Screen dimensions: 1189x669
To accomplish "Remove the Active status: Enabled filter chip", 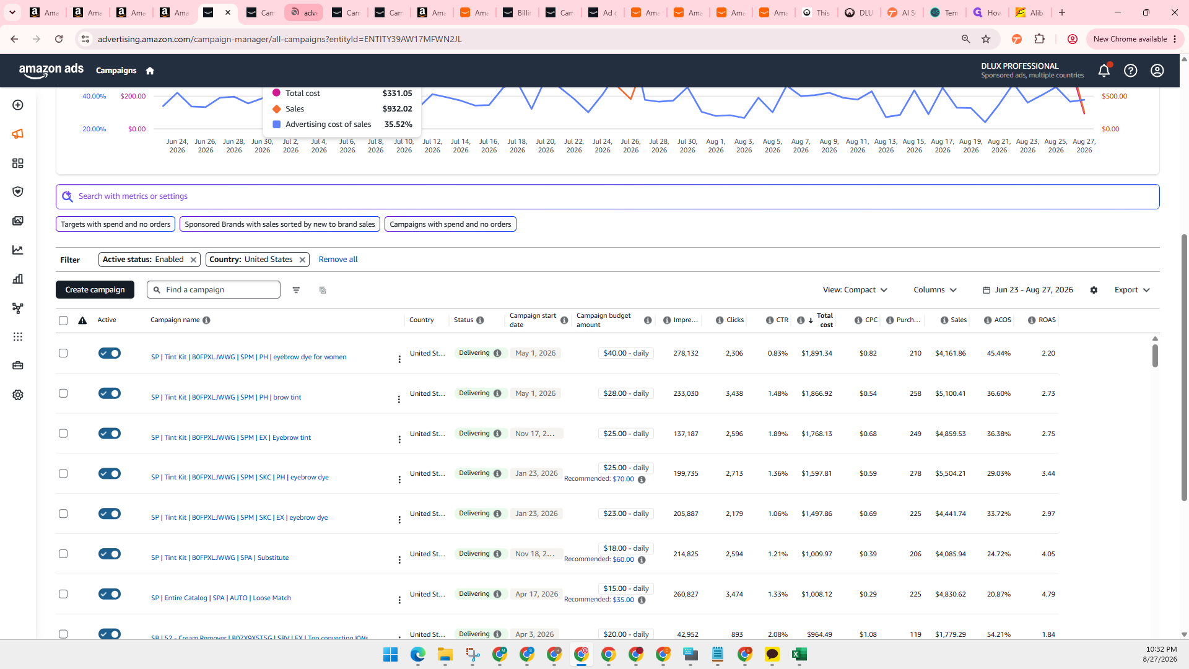I will coord(194,260).
